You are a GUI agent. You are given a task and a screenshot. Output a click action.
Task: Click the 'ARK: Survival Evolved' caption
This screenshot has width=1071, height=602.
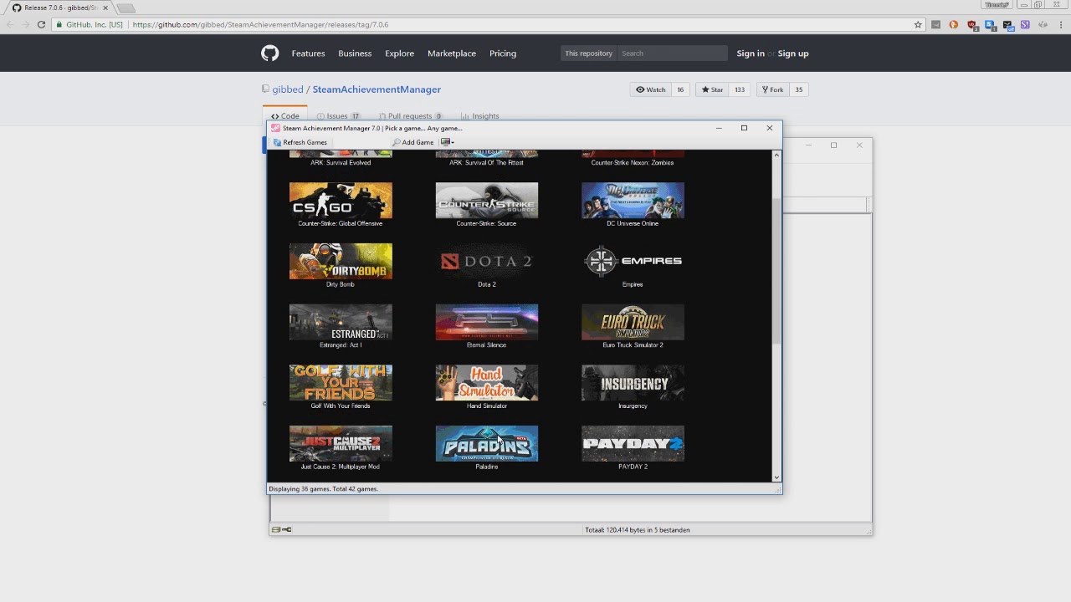(x=341, y=162)
